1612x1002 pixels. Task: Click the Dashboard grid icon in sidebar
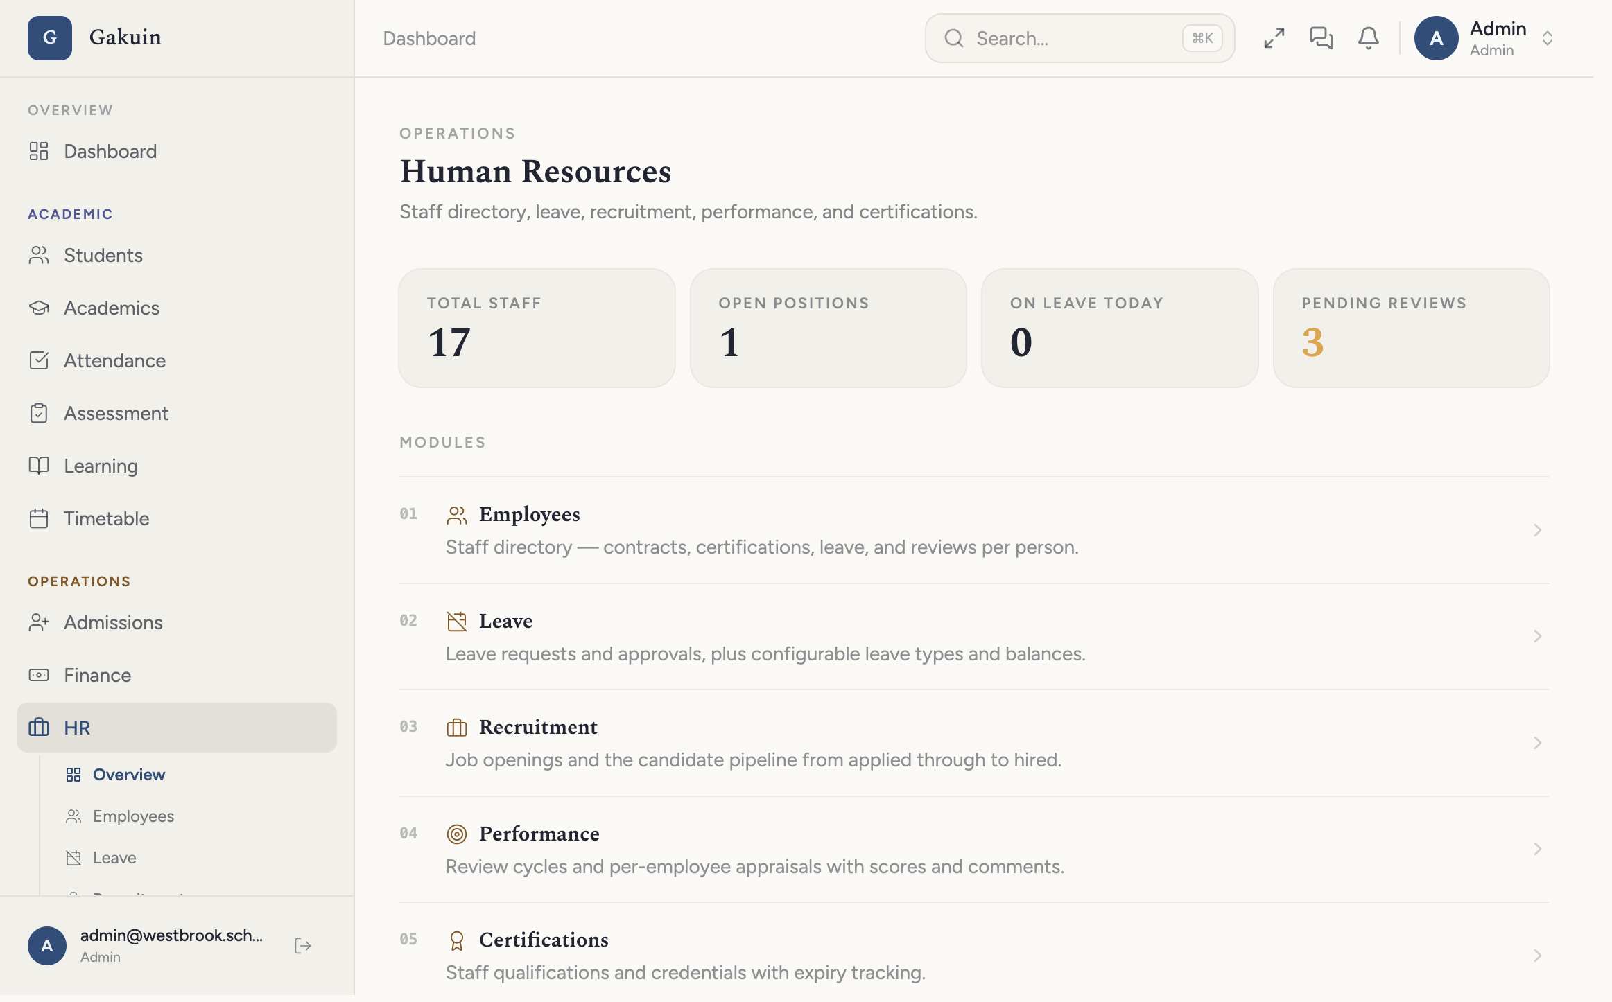click(x=39, y=151)
